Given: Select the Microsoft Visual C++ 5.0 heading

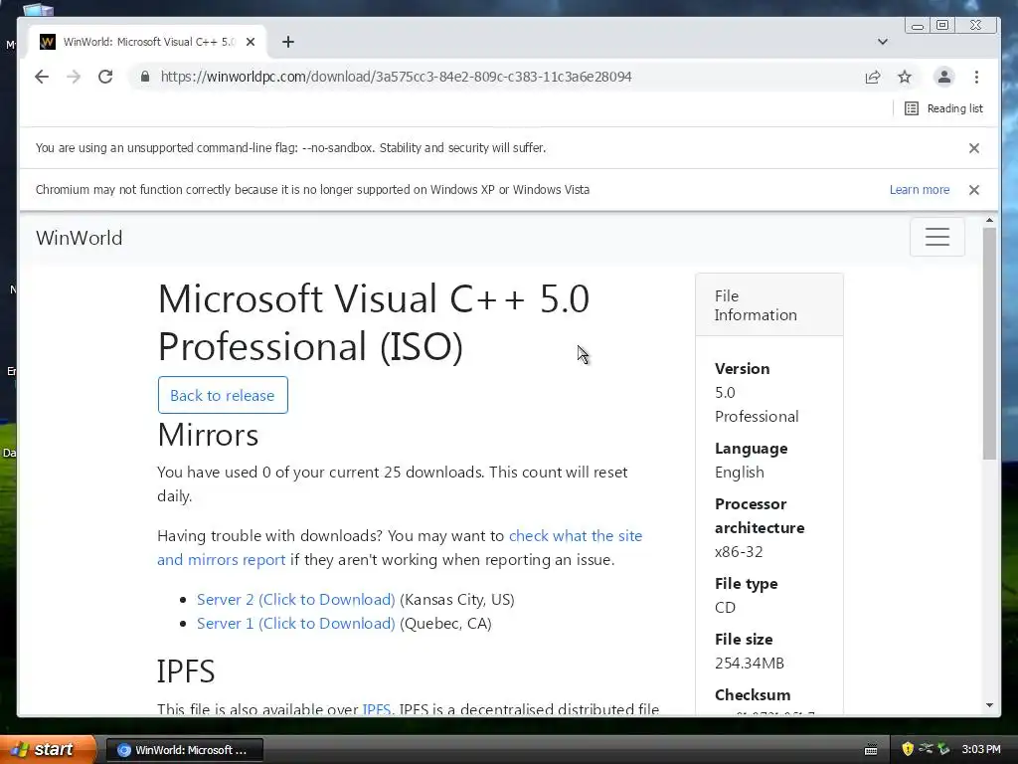Looking at the screenshot, I should (374, 322).
